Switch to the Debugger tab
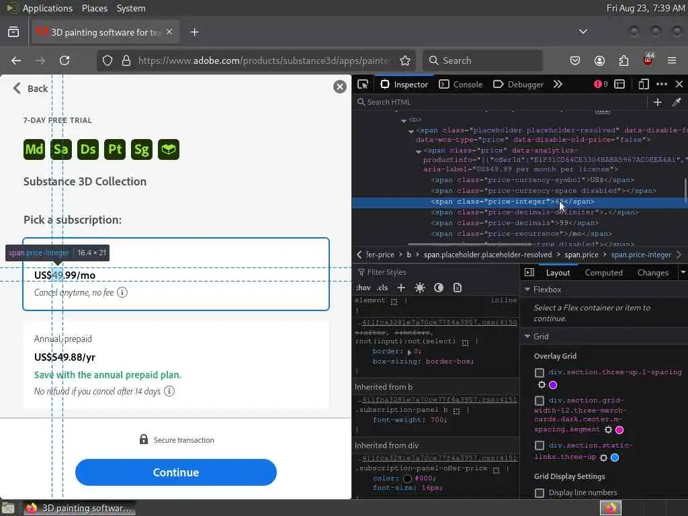688x516 pixels. point(518,84)
